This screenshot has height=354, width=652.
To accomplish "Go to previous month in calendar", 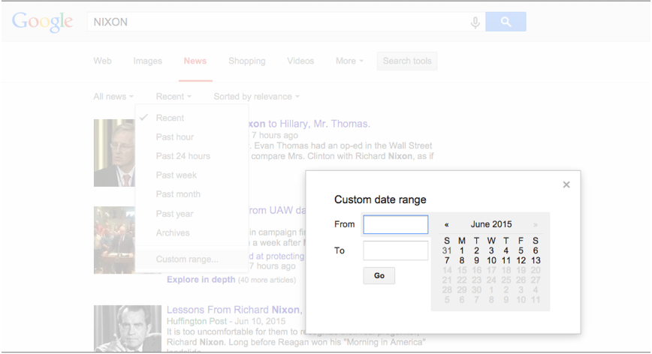I will point(447,224).
